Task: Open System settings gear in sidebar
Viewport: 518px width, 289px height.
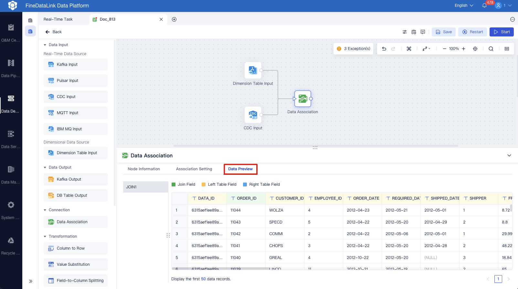Action: pyautogui.click(x=11, y=205)
